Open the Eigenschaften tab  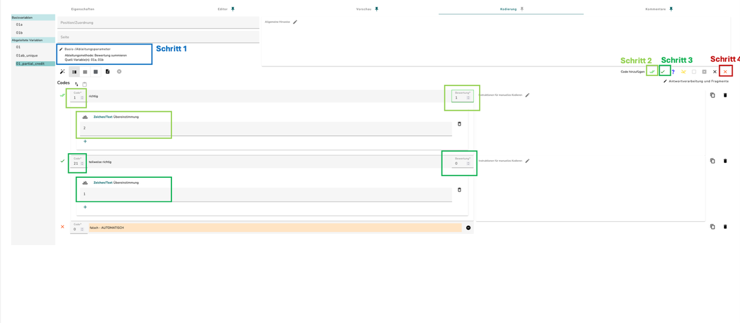(83, 9)
